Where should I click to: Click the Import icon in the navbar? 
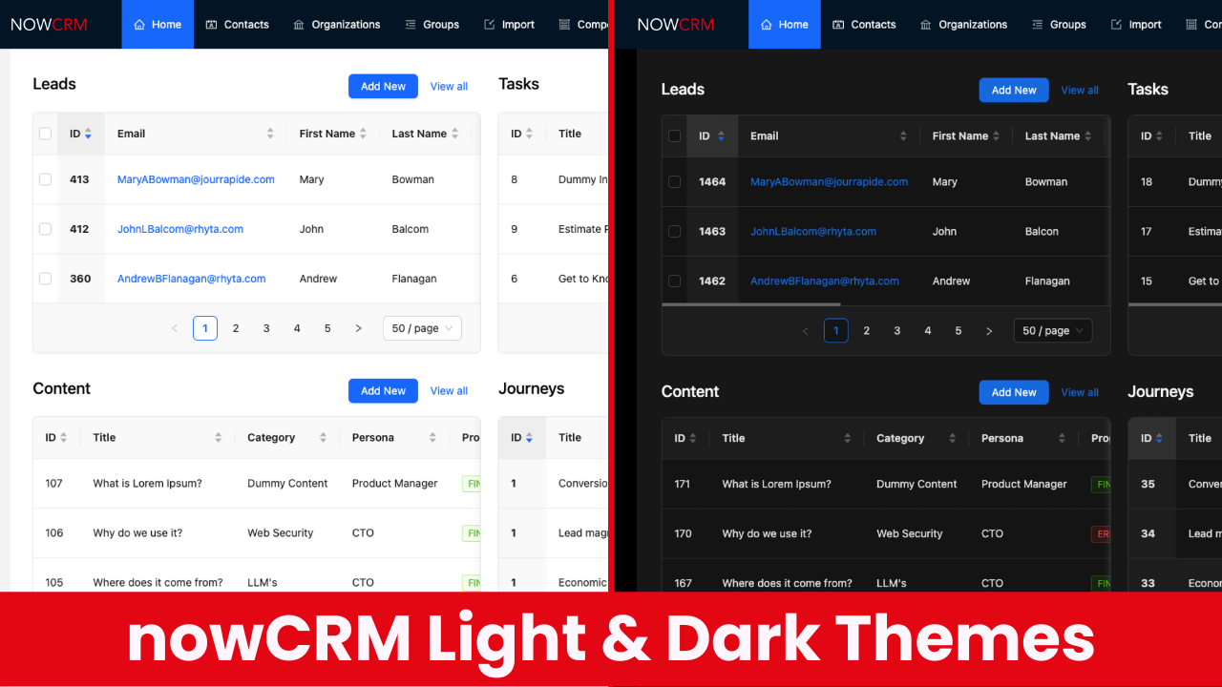click(x=489, y=24)
